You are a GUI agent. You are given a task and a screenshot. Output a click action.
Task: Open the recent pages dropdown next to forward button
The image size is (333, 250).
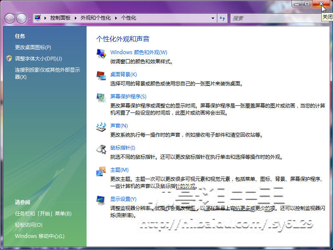coord(30,18)
